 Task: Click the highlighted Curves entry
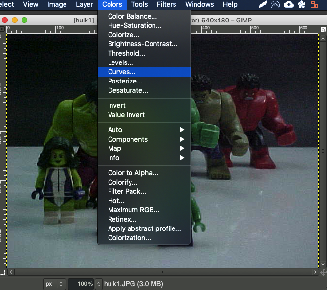tap(144, 72)
